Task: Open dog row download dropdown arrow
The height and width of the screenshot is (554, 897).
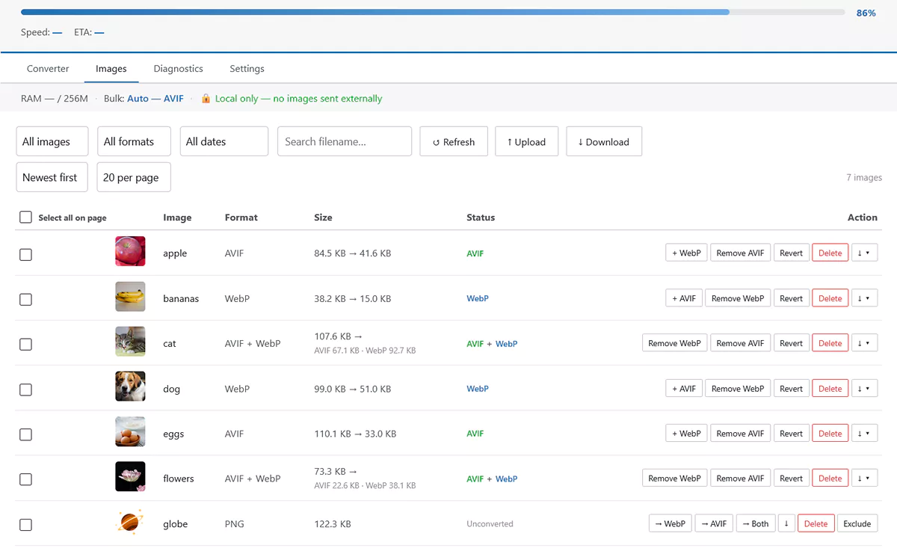Action: pyautogui.click(x=864, y=389)
